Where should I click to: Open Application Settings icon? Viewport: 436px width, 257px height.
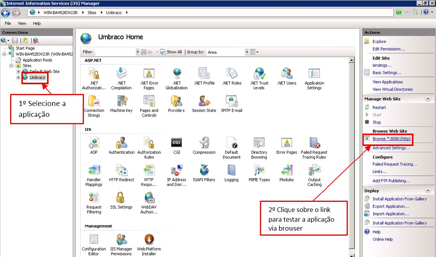(x=314, y=79)
